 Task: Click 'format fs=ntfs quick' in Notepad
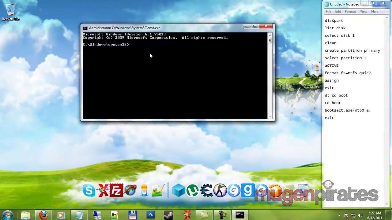(x=348, y=73)
